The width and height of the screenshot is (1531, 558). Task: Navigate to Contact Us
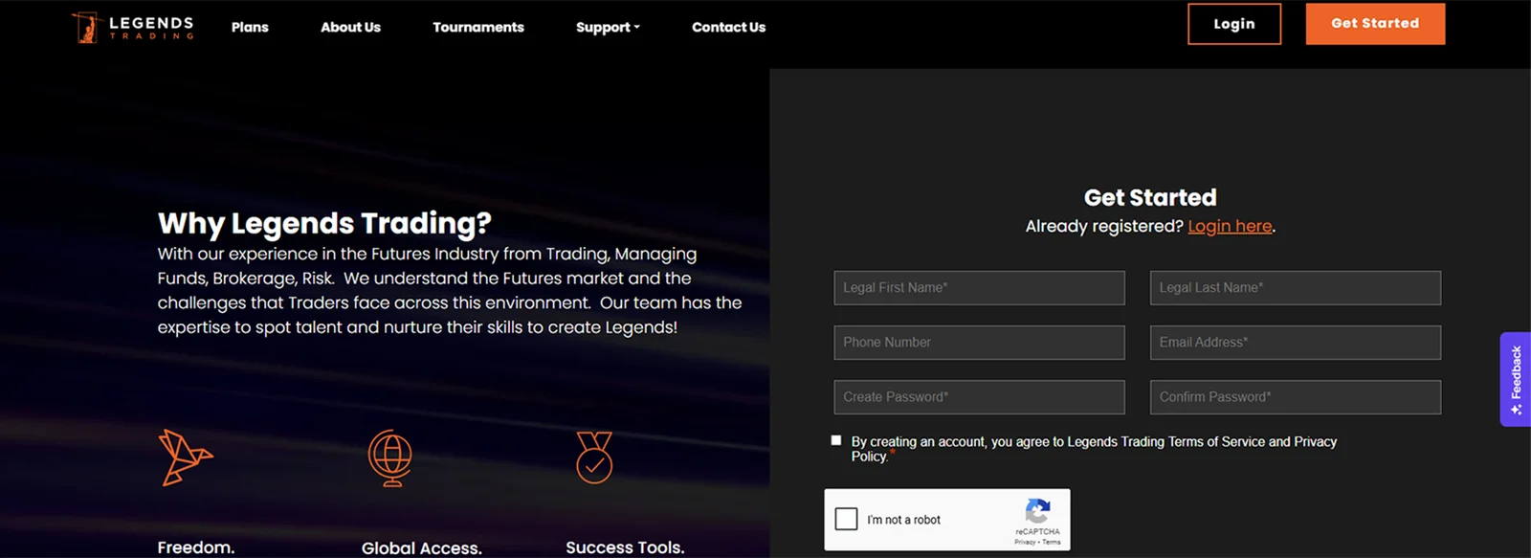[728, 27]
